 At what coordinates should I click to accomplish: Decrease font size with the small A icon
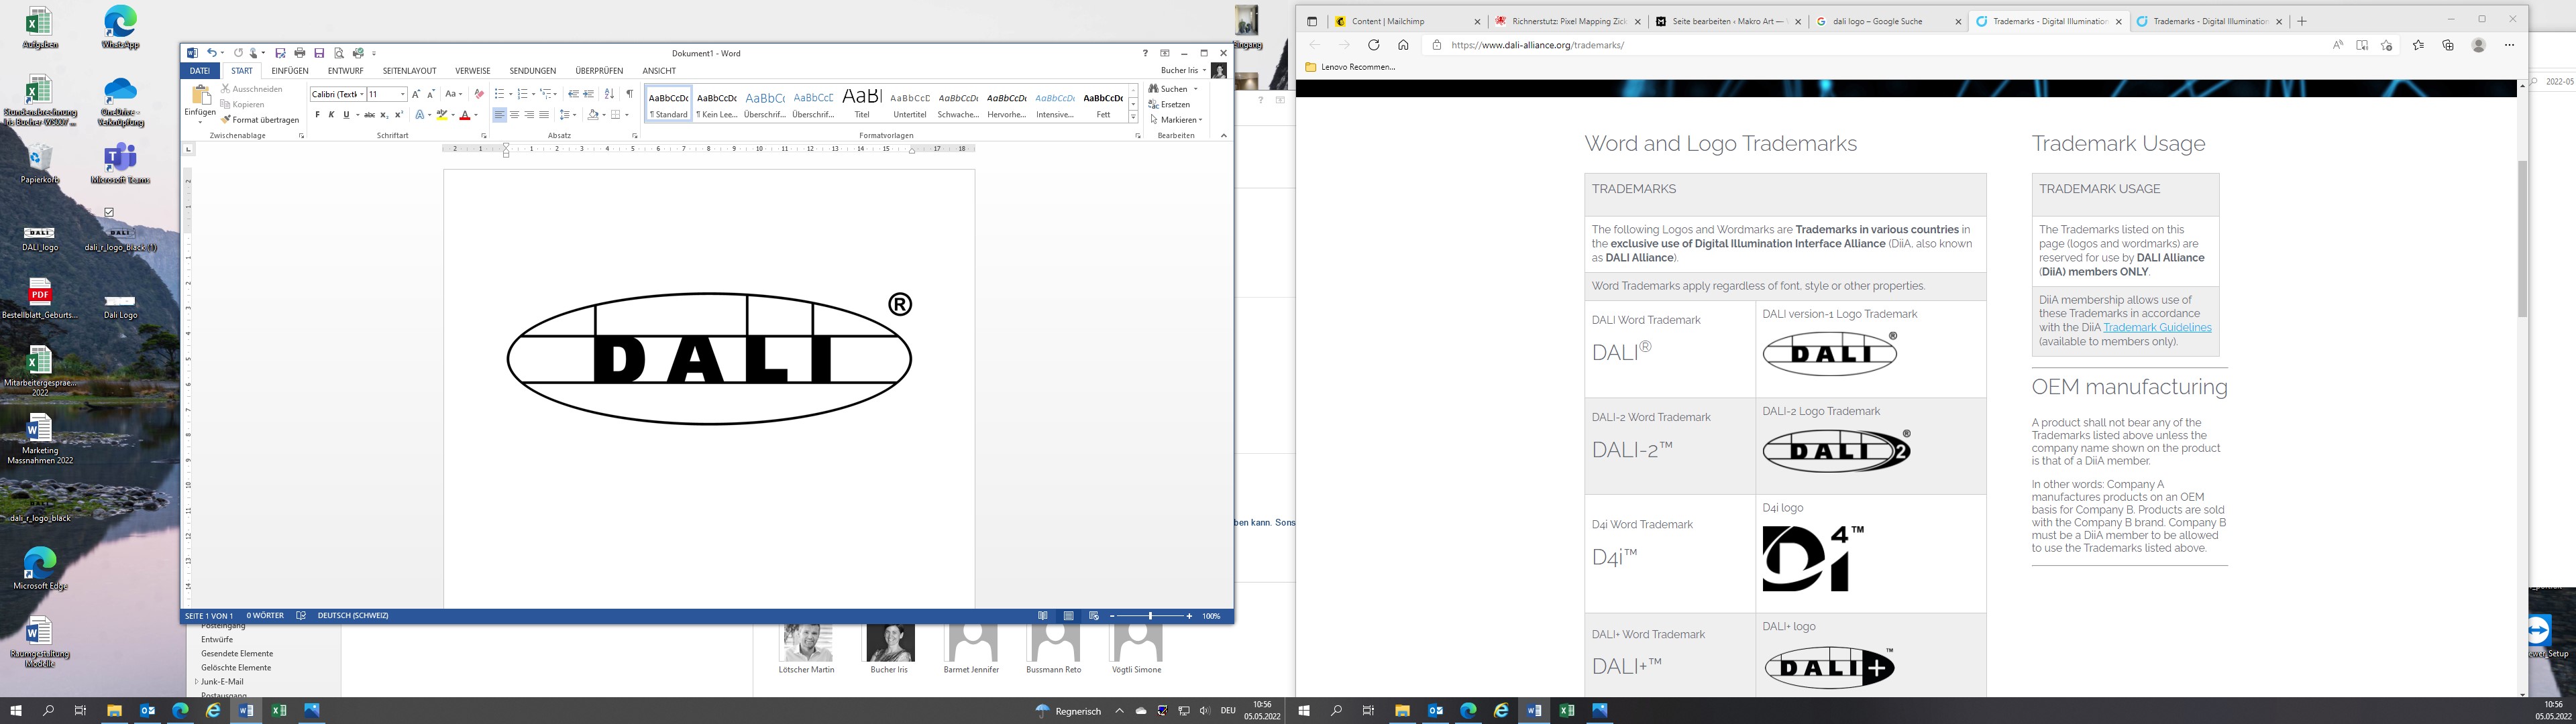[431, 94]
